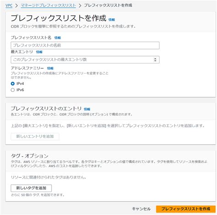The width and height of the screenshot is (217, 215).
Task: Click info link next to アドレスファミリー
Action: pos(50,68)
